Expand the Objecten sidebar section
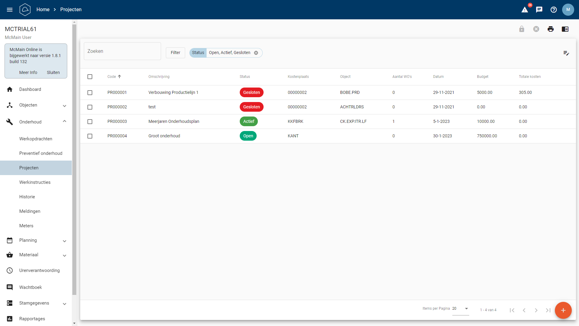The image size is (579, 326). click(x=65, y=106)
